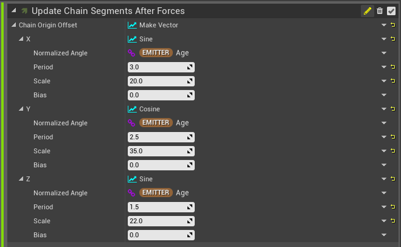
Task: Open dropdown arrow for Z Normalized Angle
Action: 384,193
